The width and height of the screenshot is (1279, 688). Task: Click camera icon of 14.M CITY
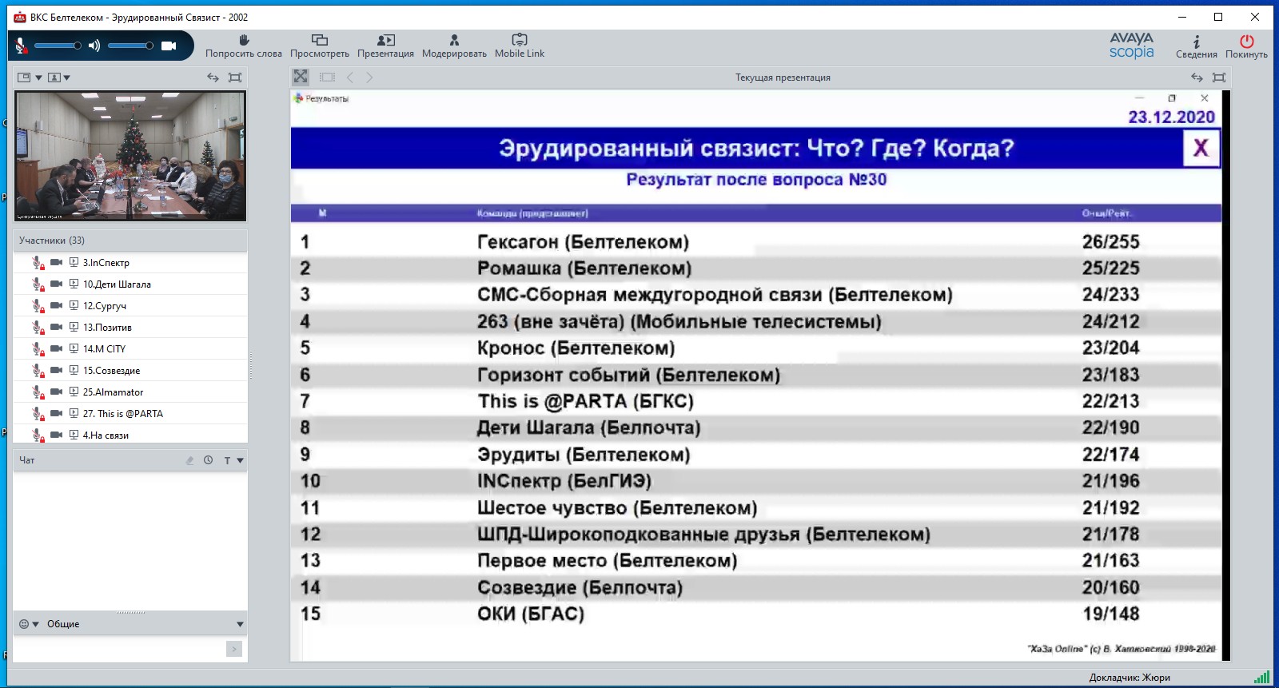(x=56, y=348)
